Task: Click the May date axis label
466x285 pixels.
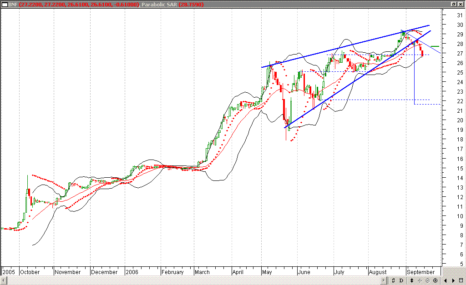Action: [x=267, y=272]
